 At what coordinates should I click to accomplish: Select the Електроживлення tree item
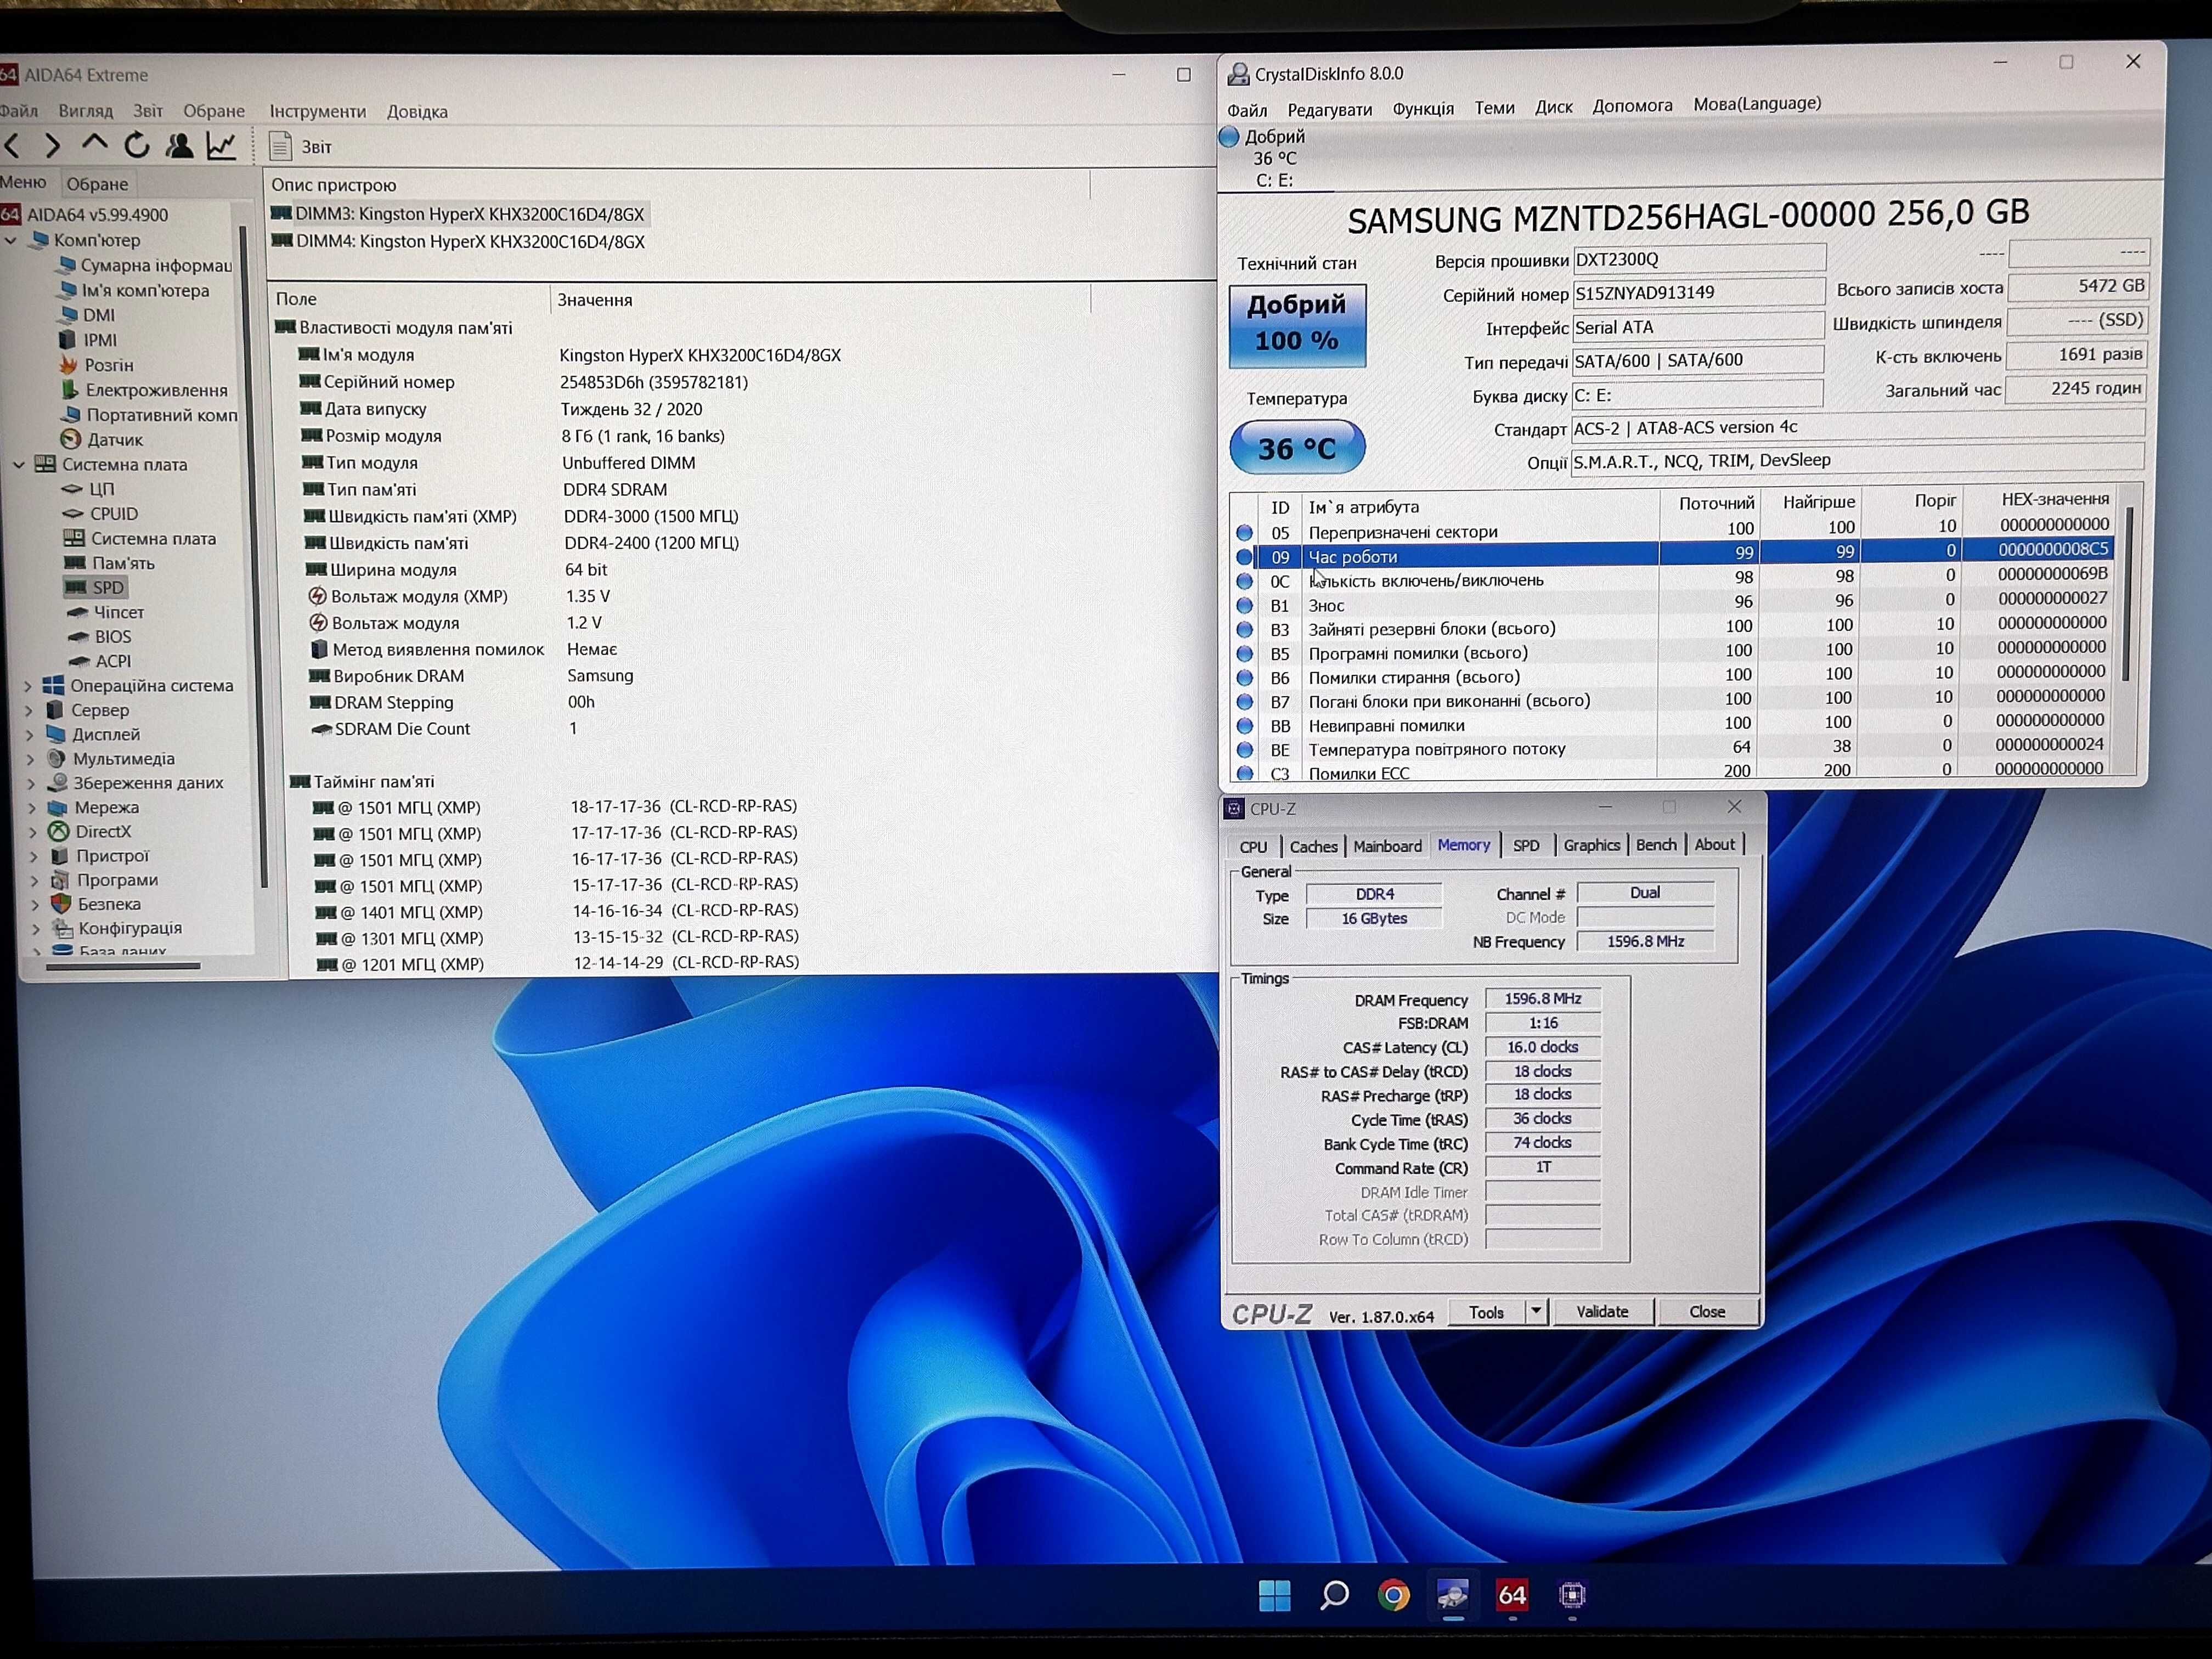144,391
